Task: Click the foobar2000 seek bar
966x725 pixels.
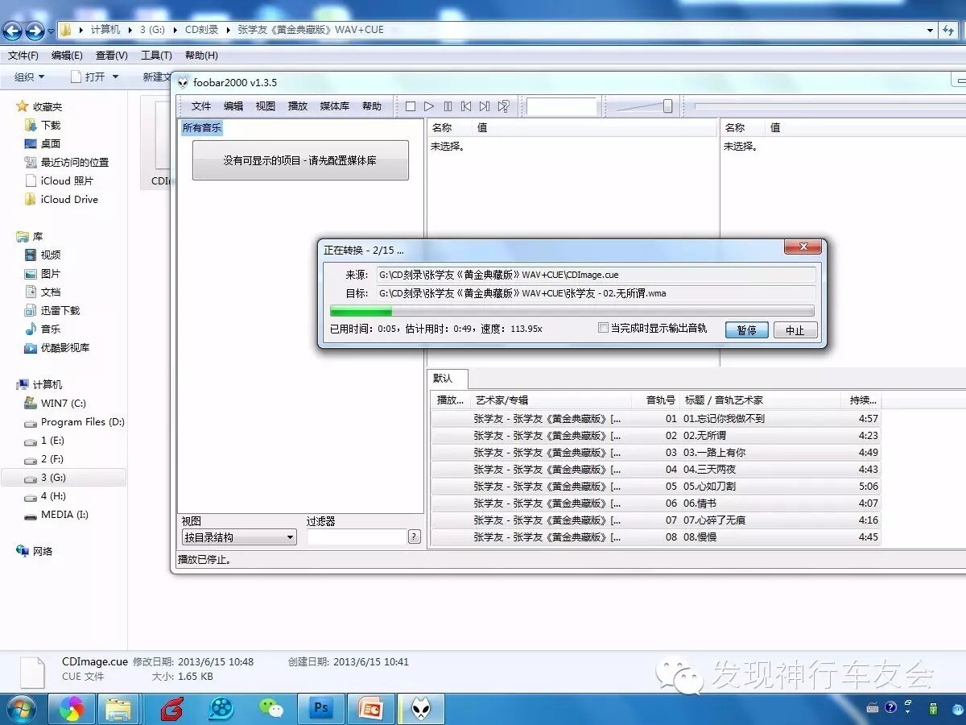Action: 829,106
